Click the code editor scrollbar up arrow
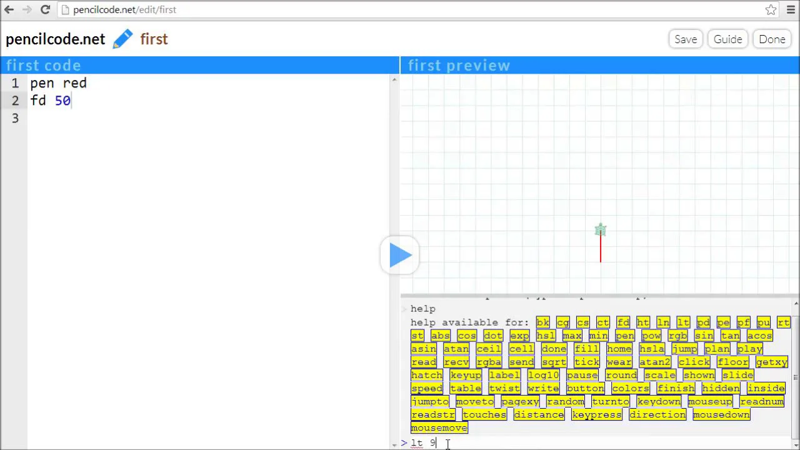The image size is (800, 450). (394, 79)
